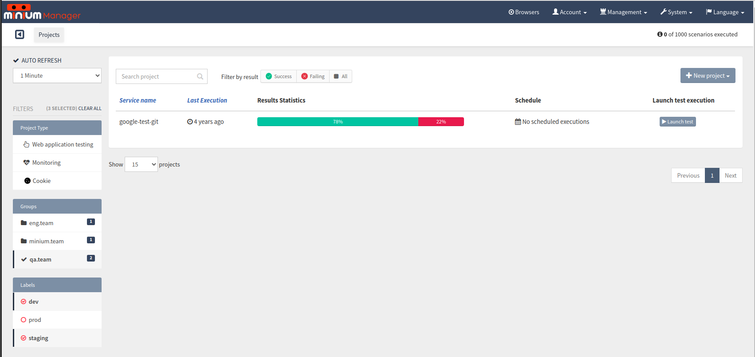Open the System menu
Image resolution: width=755 pixels, height=357 pixels.
[676, 12]
